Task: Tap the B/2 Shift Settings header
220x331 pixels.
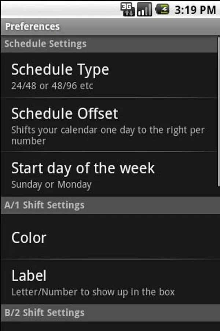Action: point(44,313)
